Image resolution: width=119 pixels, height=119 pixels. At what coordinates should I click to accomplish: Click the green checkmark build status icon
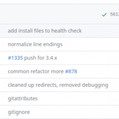tap(104, 15)
